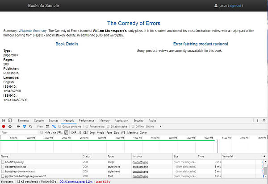Click the inspect element picker icon
Image resolution: width=268 pixels, height=184 pixels.
4,120
